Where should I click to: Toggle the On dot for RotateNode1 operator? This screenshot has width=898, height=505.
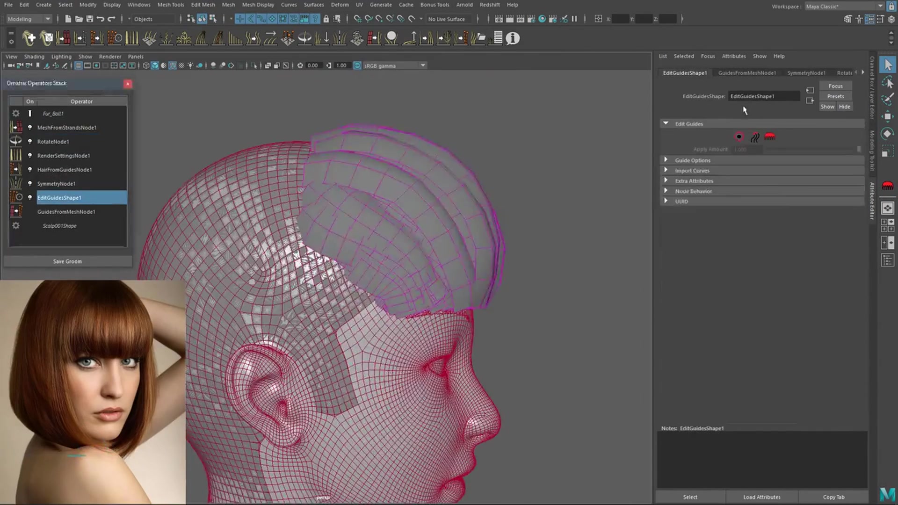(29, 141)
